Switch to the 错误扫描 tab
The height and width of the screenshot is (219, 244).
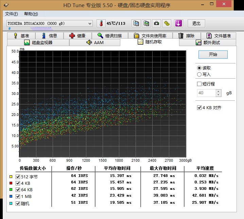point(110,36)
